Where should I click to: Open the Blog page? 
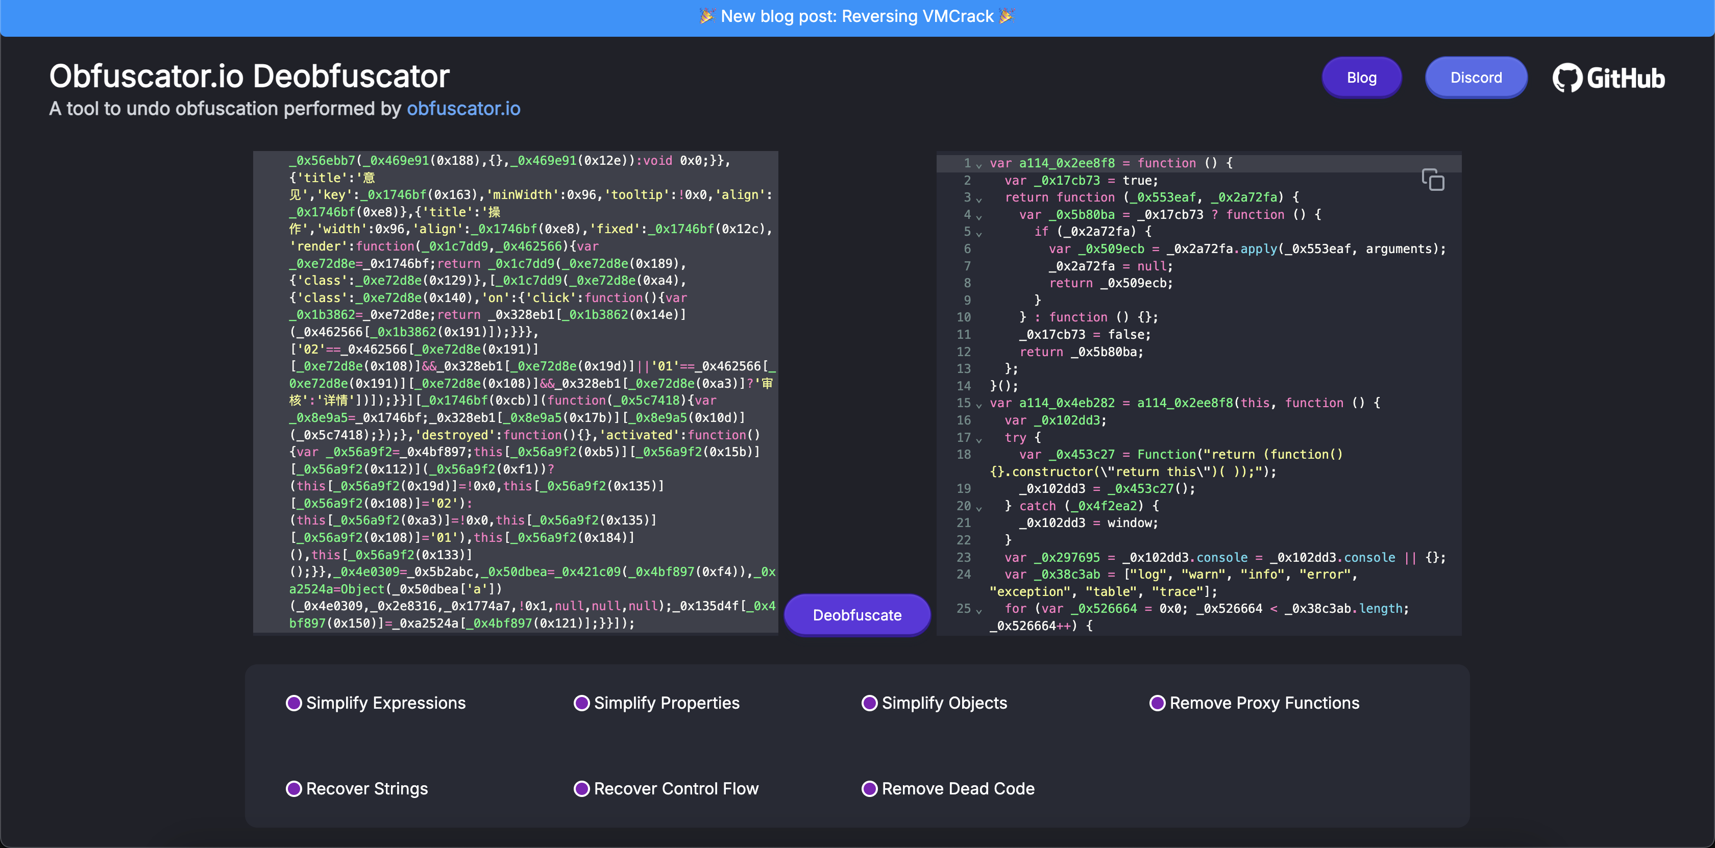coord(1361,78)
